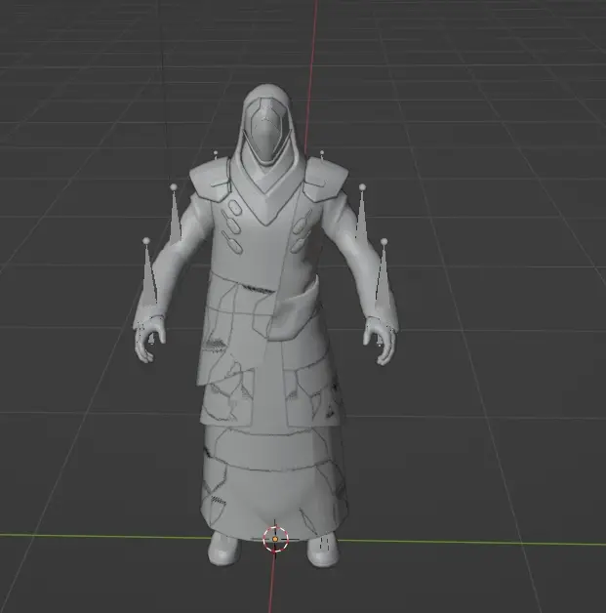The width and height of the screenshot is (606, 613).
Task: Select the lower bone tip sphere beside the left arm
Action: tap(146, 240)
